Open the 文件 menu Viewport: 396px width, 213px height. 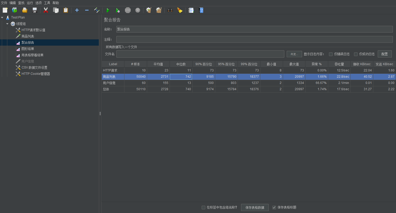(x=4, y=3)
